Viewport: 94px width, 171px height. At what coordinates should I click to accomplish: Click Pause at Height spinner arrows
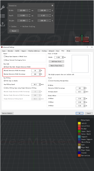[x=63, y=57]
